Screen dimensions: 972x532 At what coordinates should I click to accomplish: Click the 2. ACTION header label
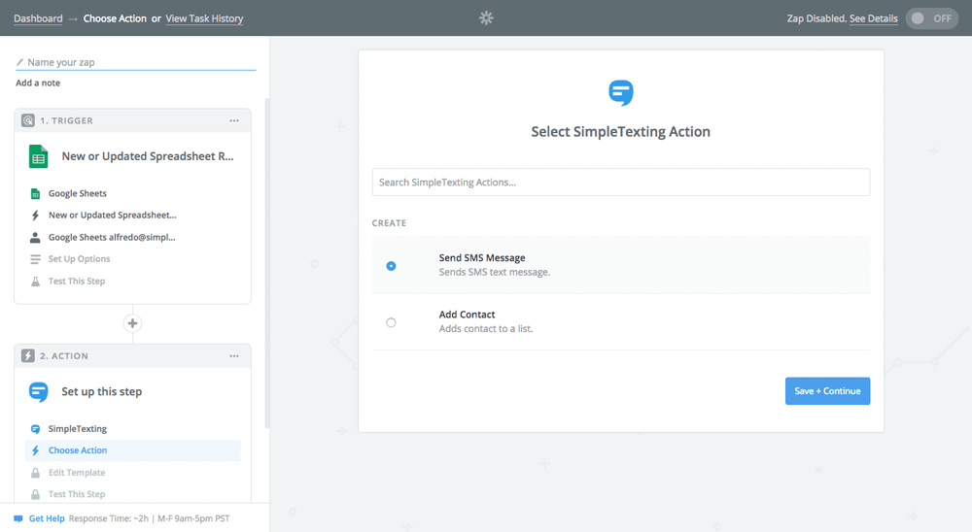(x=64, y=356)
